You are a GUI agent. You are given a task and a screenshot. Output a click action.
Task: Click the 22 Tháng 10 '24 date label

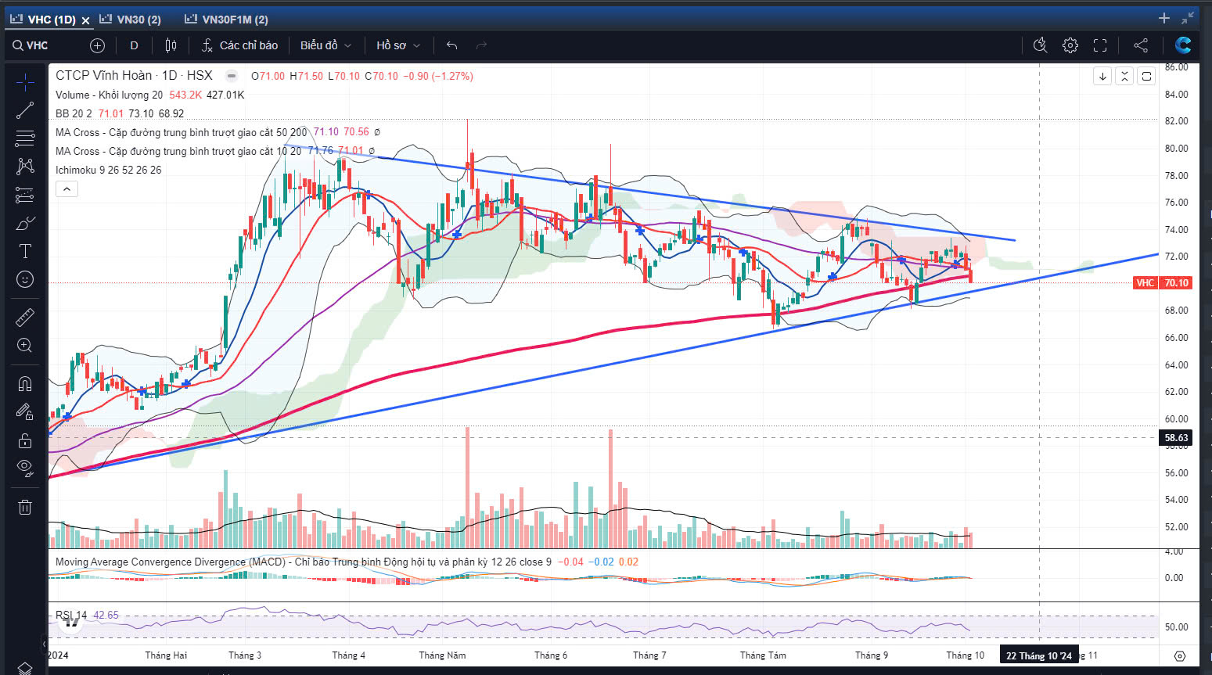[1038, 655]
